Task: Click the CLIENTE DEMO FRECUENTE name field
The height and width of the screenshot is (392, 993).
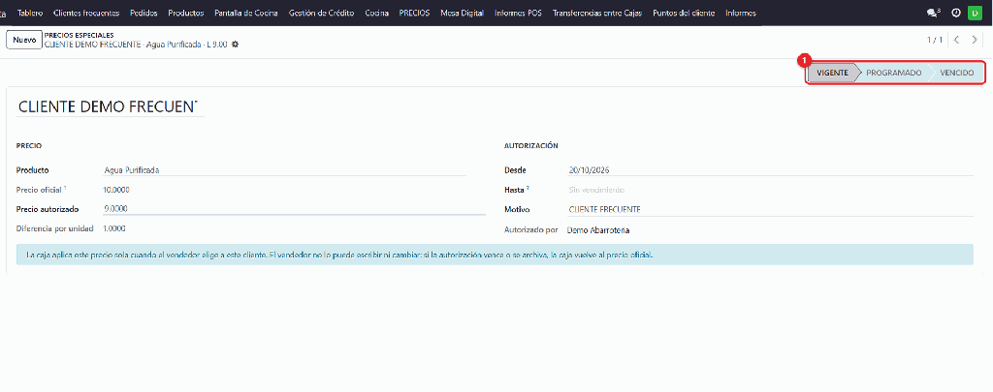Action: pos(111,106)
